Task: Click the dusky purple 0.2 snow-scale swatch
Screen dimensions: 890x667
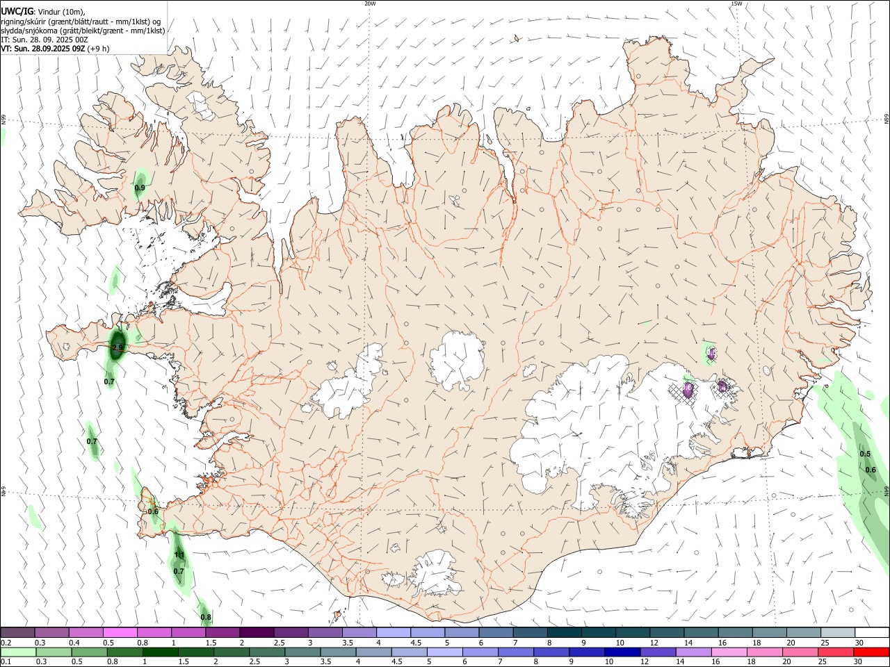Action: [x=18, y=632]
